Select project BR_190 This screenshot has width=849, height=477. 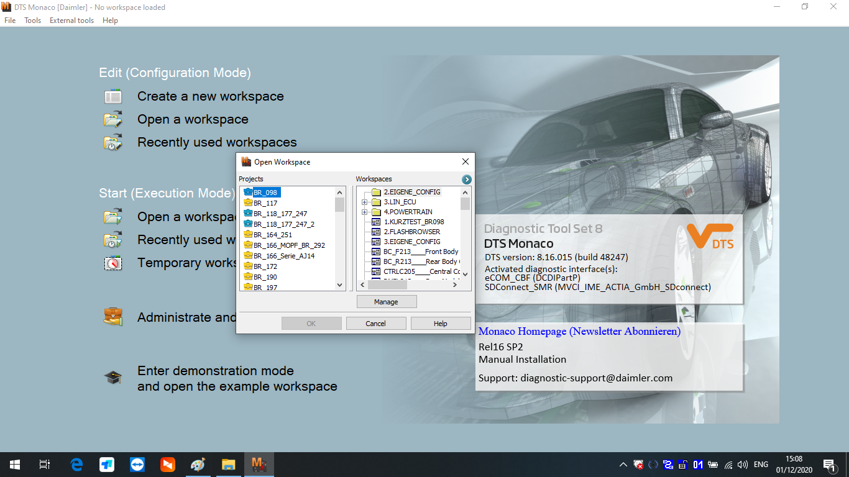(x=265, y=277)
